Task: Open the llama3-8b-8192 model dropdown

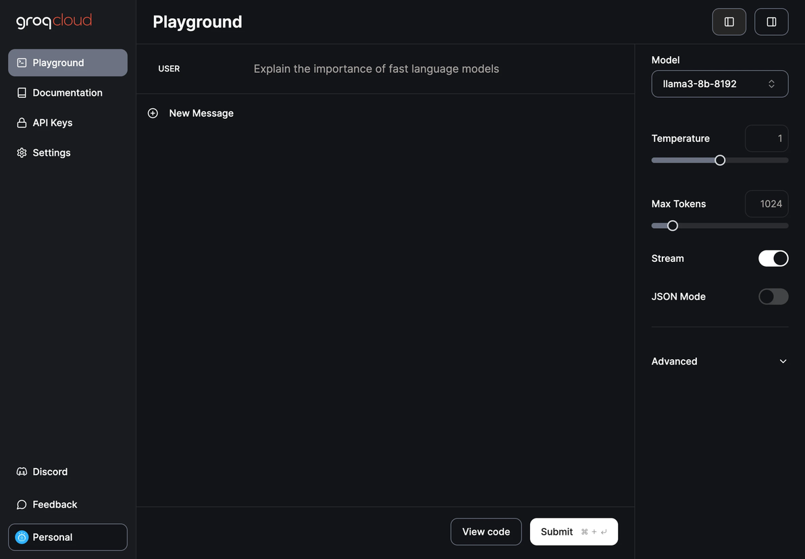Action: coord(720,84)
